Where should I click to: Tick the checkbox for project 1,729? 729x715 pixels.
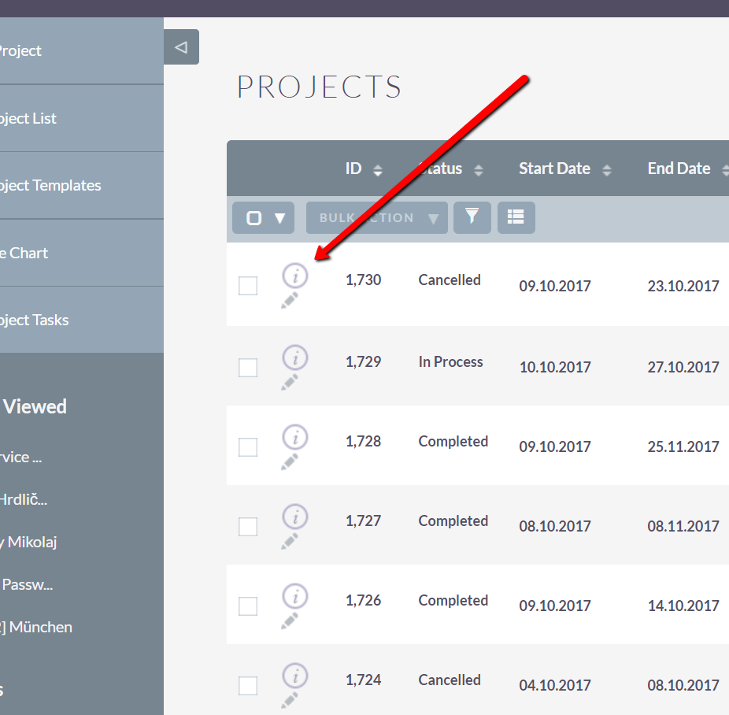coord(248,367)
